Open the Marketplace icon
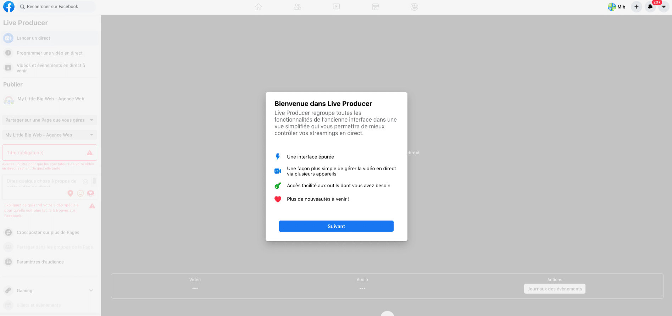 [x=375, y=7]
